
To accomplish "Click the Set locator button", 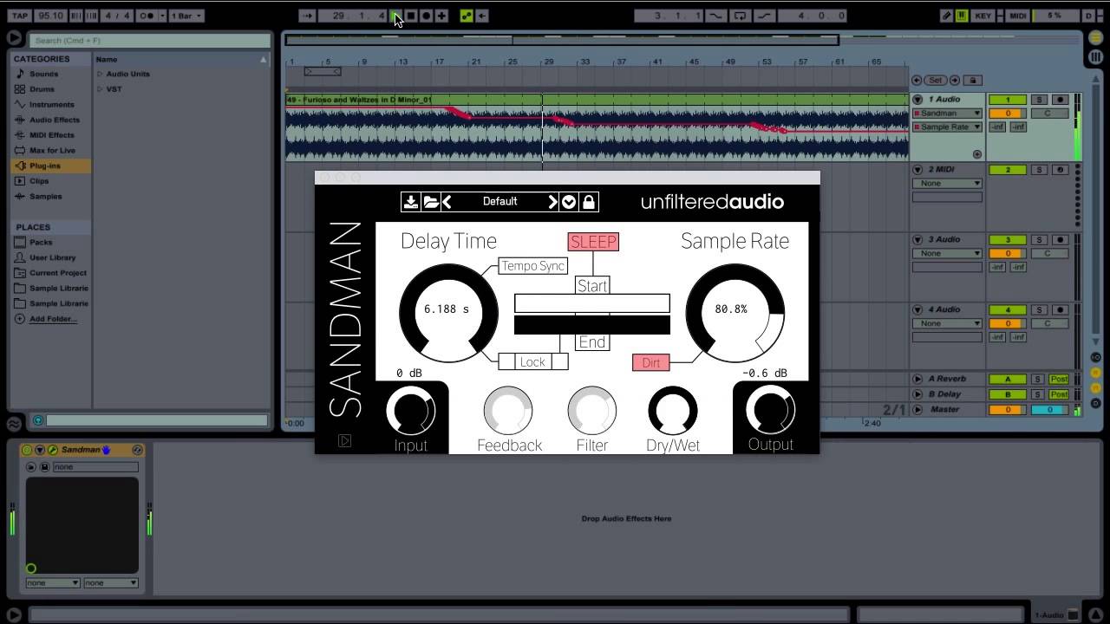I will point(935,81).
